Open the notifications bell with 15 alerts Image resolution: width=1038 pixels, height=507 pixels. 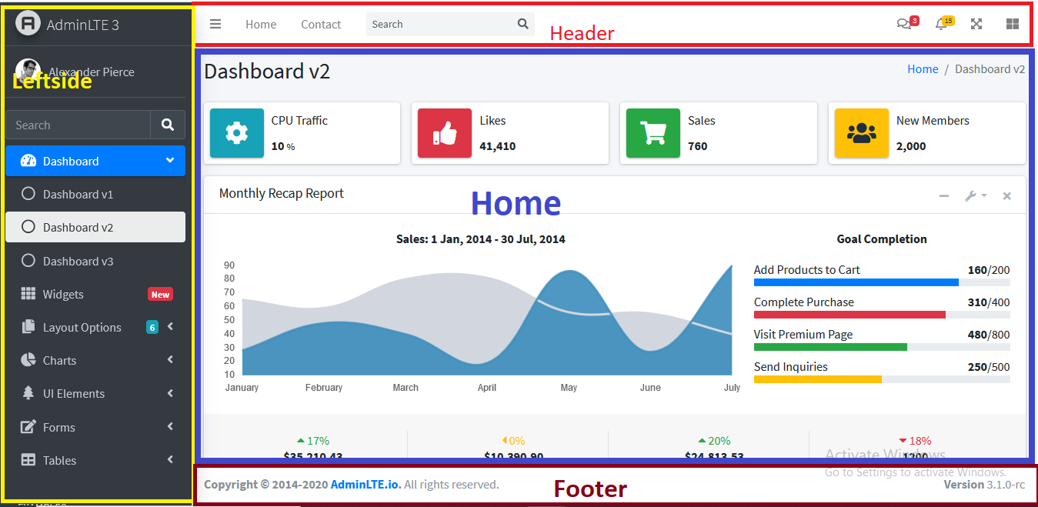tap(943, 24)
